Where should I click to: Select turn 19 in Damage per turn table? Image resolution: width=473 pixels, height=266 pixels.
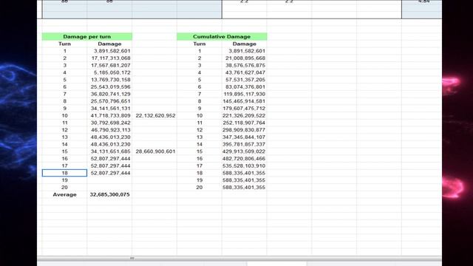(64, 180)
